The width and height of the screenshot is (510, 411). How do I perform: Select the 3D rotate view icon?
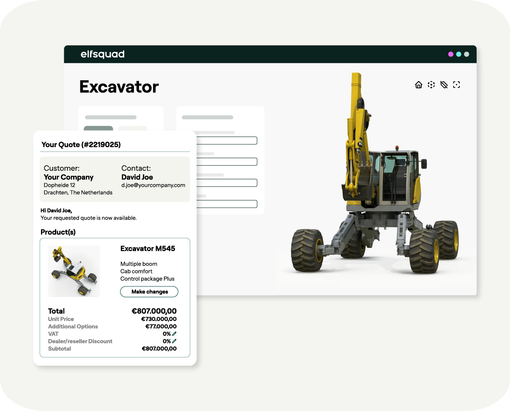[x=431, y=85]
